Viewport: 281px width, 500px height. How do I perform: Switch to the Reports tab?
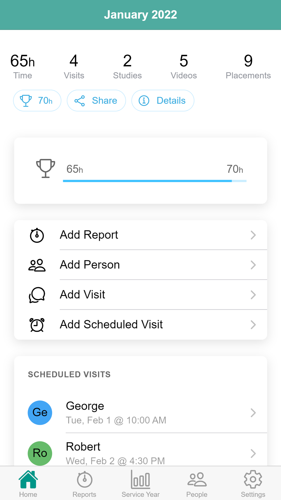(x=84, y=484)
